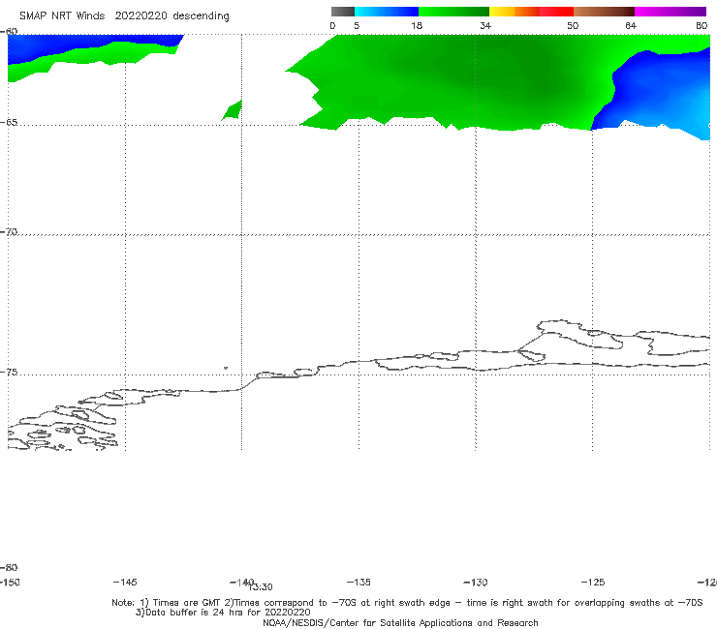Click the green 18–34 segment of the color bar
The height and width of the screenshot is (629, 717).
click(x=453, y=12)
